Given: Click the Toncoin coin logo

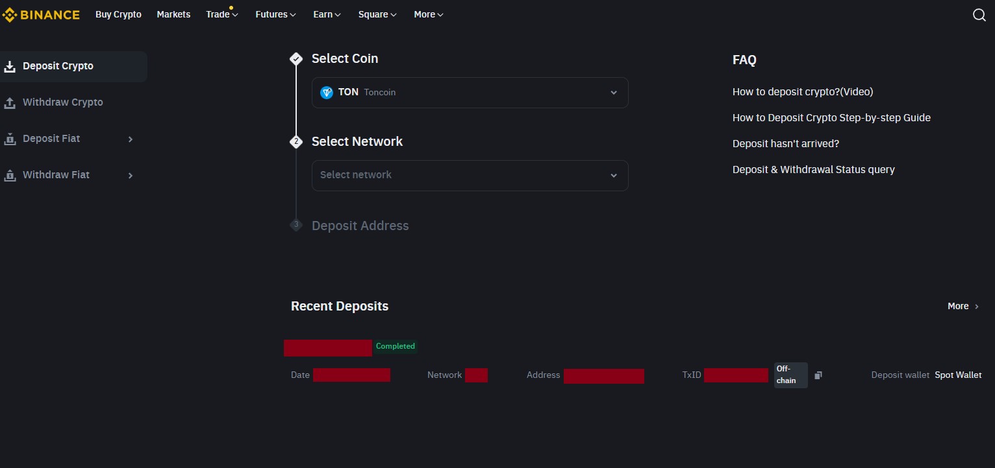Looking at the screenshot, I should click(327, 93).
